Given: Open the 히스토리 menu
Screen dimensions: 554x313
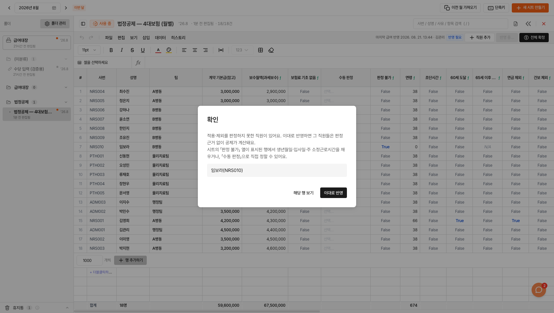Looking at the screenshot, I should click(x=178, y=38).
